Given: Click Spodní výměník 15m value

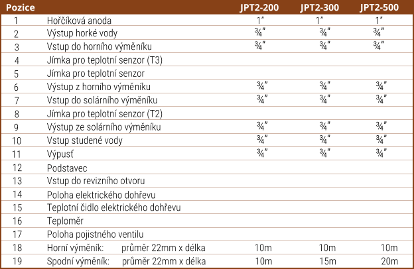Looking at the screenshot, I should pos(328,261).
